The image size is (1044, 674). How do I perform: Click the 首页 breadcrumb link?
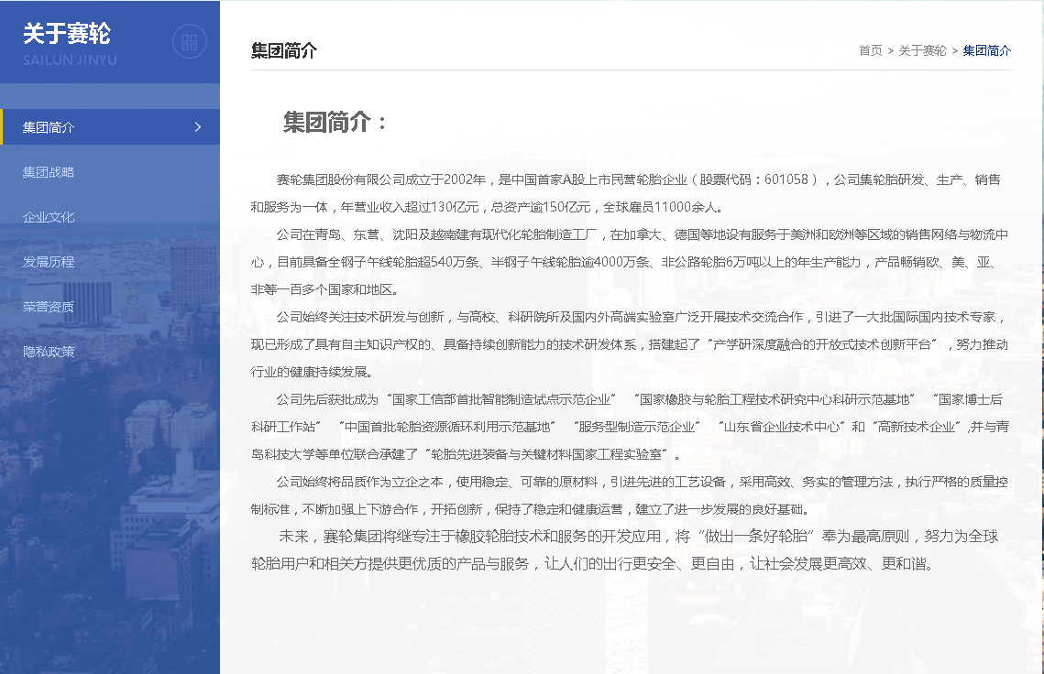coord(870,50)
